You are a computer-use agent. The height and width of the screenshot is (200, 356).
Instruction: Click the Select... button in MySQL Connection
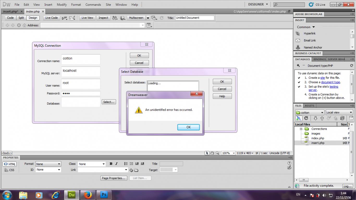109,102
